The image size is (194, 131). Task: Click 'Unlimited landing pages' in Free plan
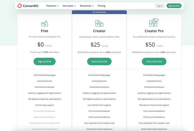(44, 75)
